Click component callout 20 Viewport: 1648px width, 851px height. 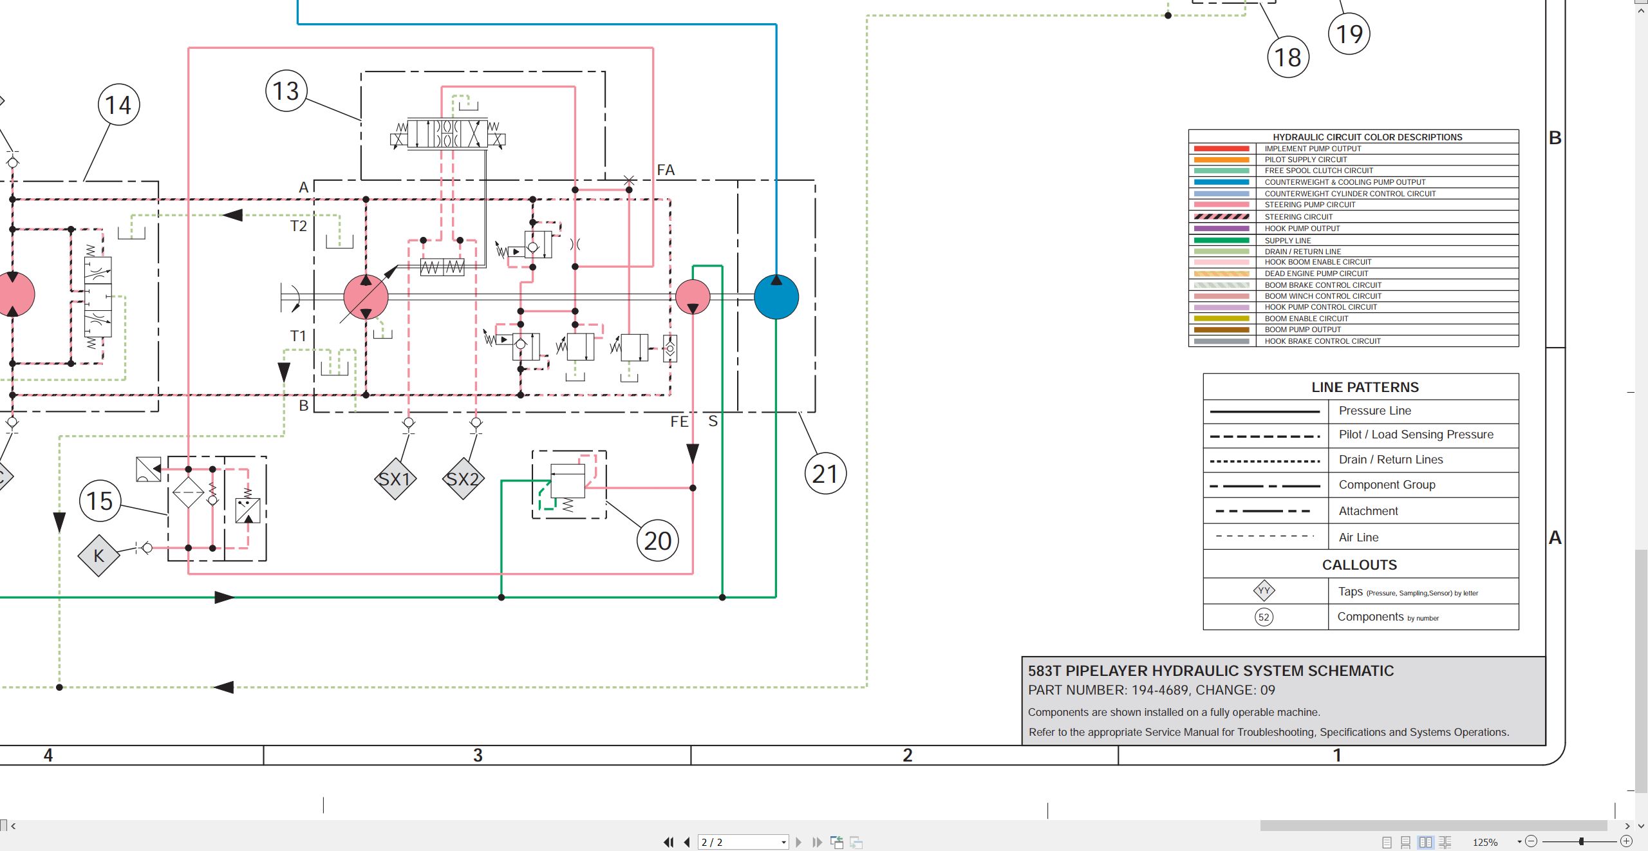pyautogui.click(x=658, y=540)
